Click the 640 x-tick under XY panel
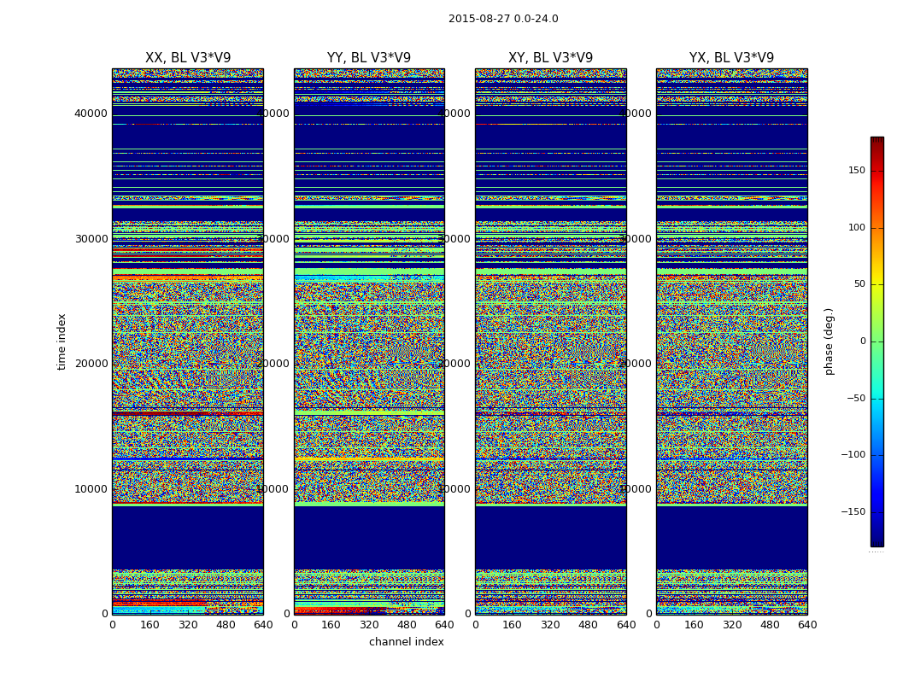Viewport: 897px width, 683px height. pyautogui.click(x=626, y=625)
